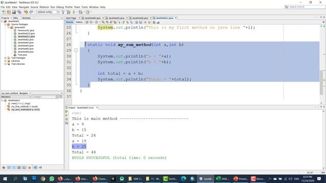Collapse the Source Packages node
326x183 pixels.
click(x=6, y=24)
